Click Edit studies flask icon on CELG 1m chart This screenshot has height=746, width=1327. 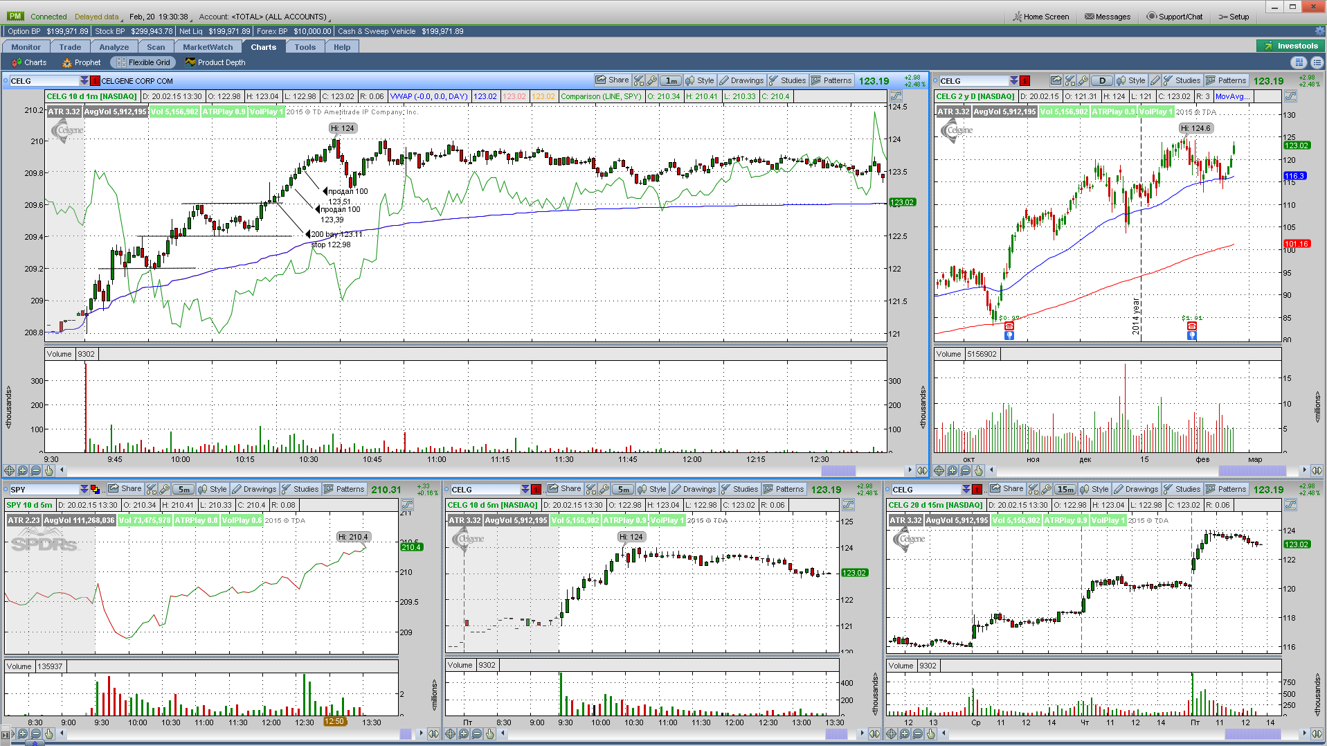[x=639, y=80]
